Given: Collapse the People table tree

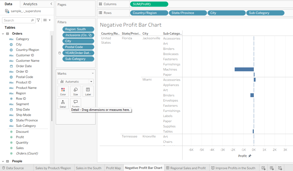Looking at the screenshot, I should point(3,161).
